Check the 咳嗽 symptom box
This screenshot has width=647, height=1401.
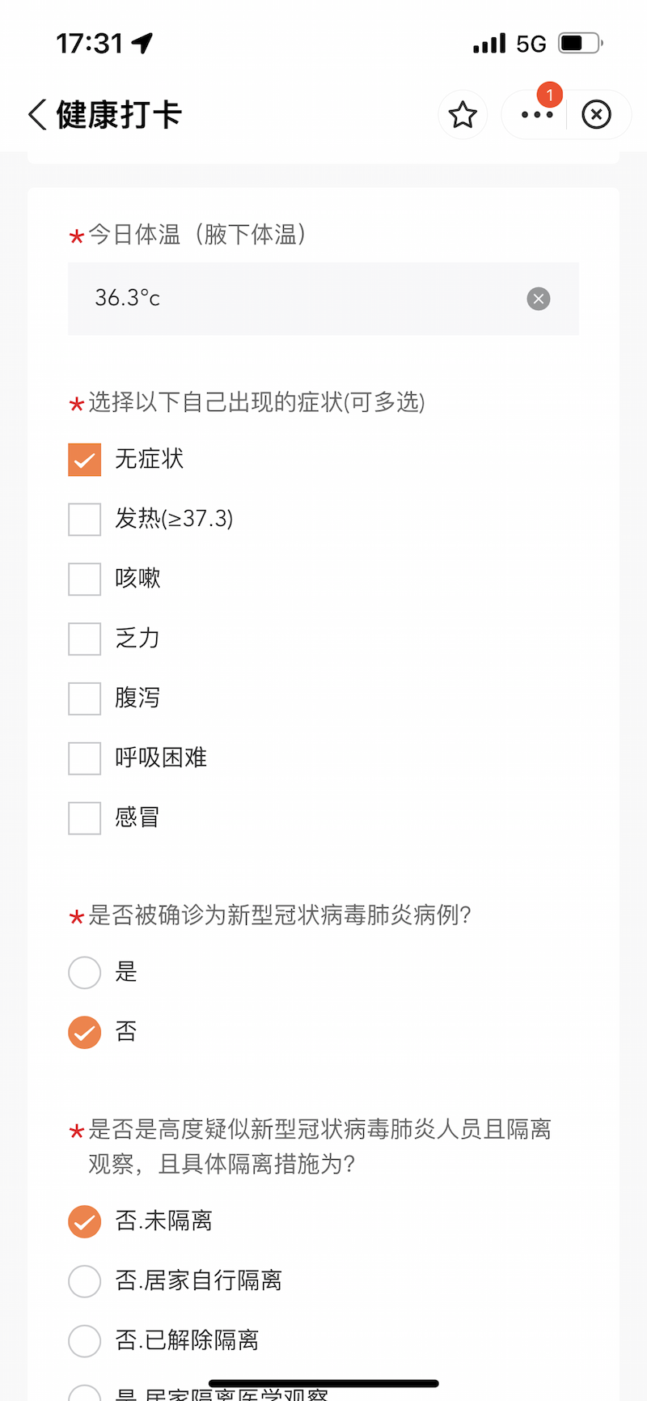85,580
